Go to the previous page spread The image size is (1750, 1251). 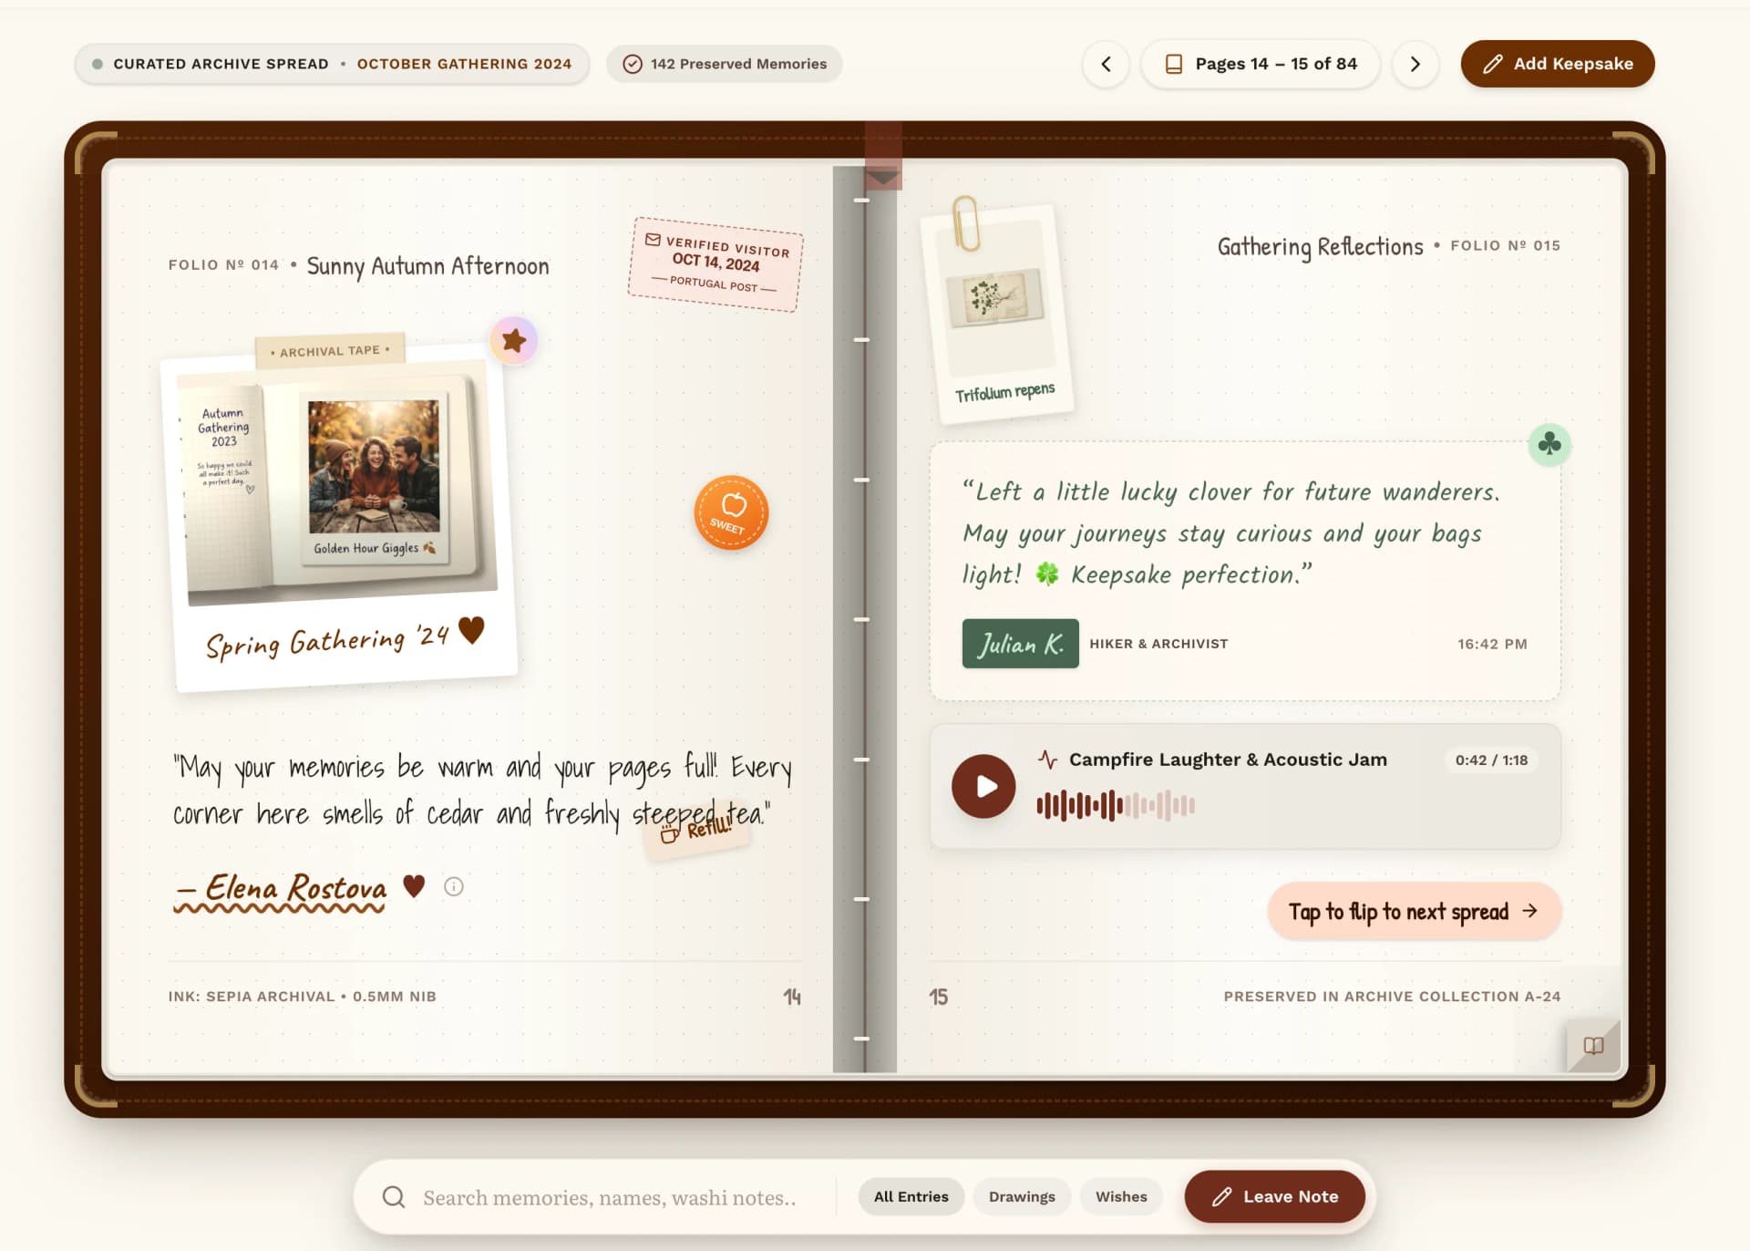pos(1106,64)
